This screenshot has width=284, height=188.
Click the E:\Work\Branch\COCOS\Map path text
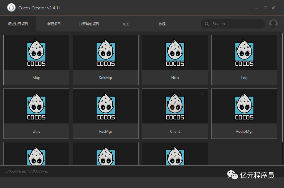27,171
